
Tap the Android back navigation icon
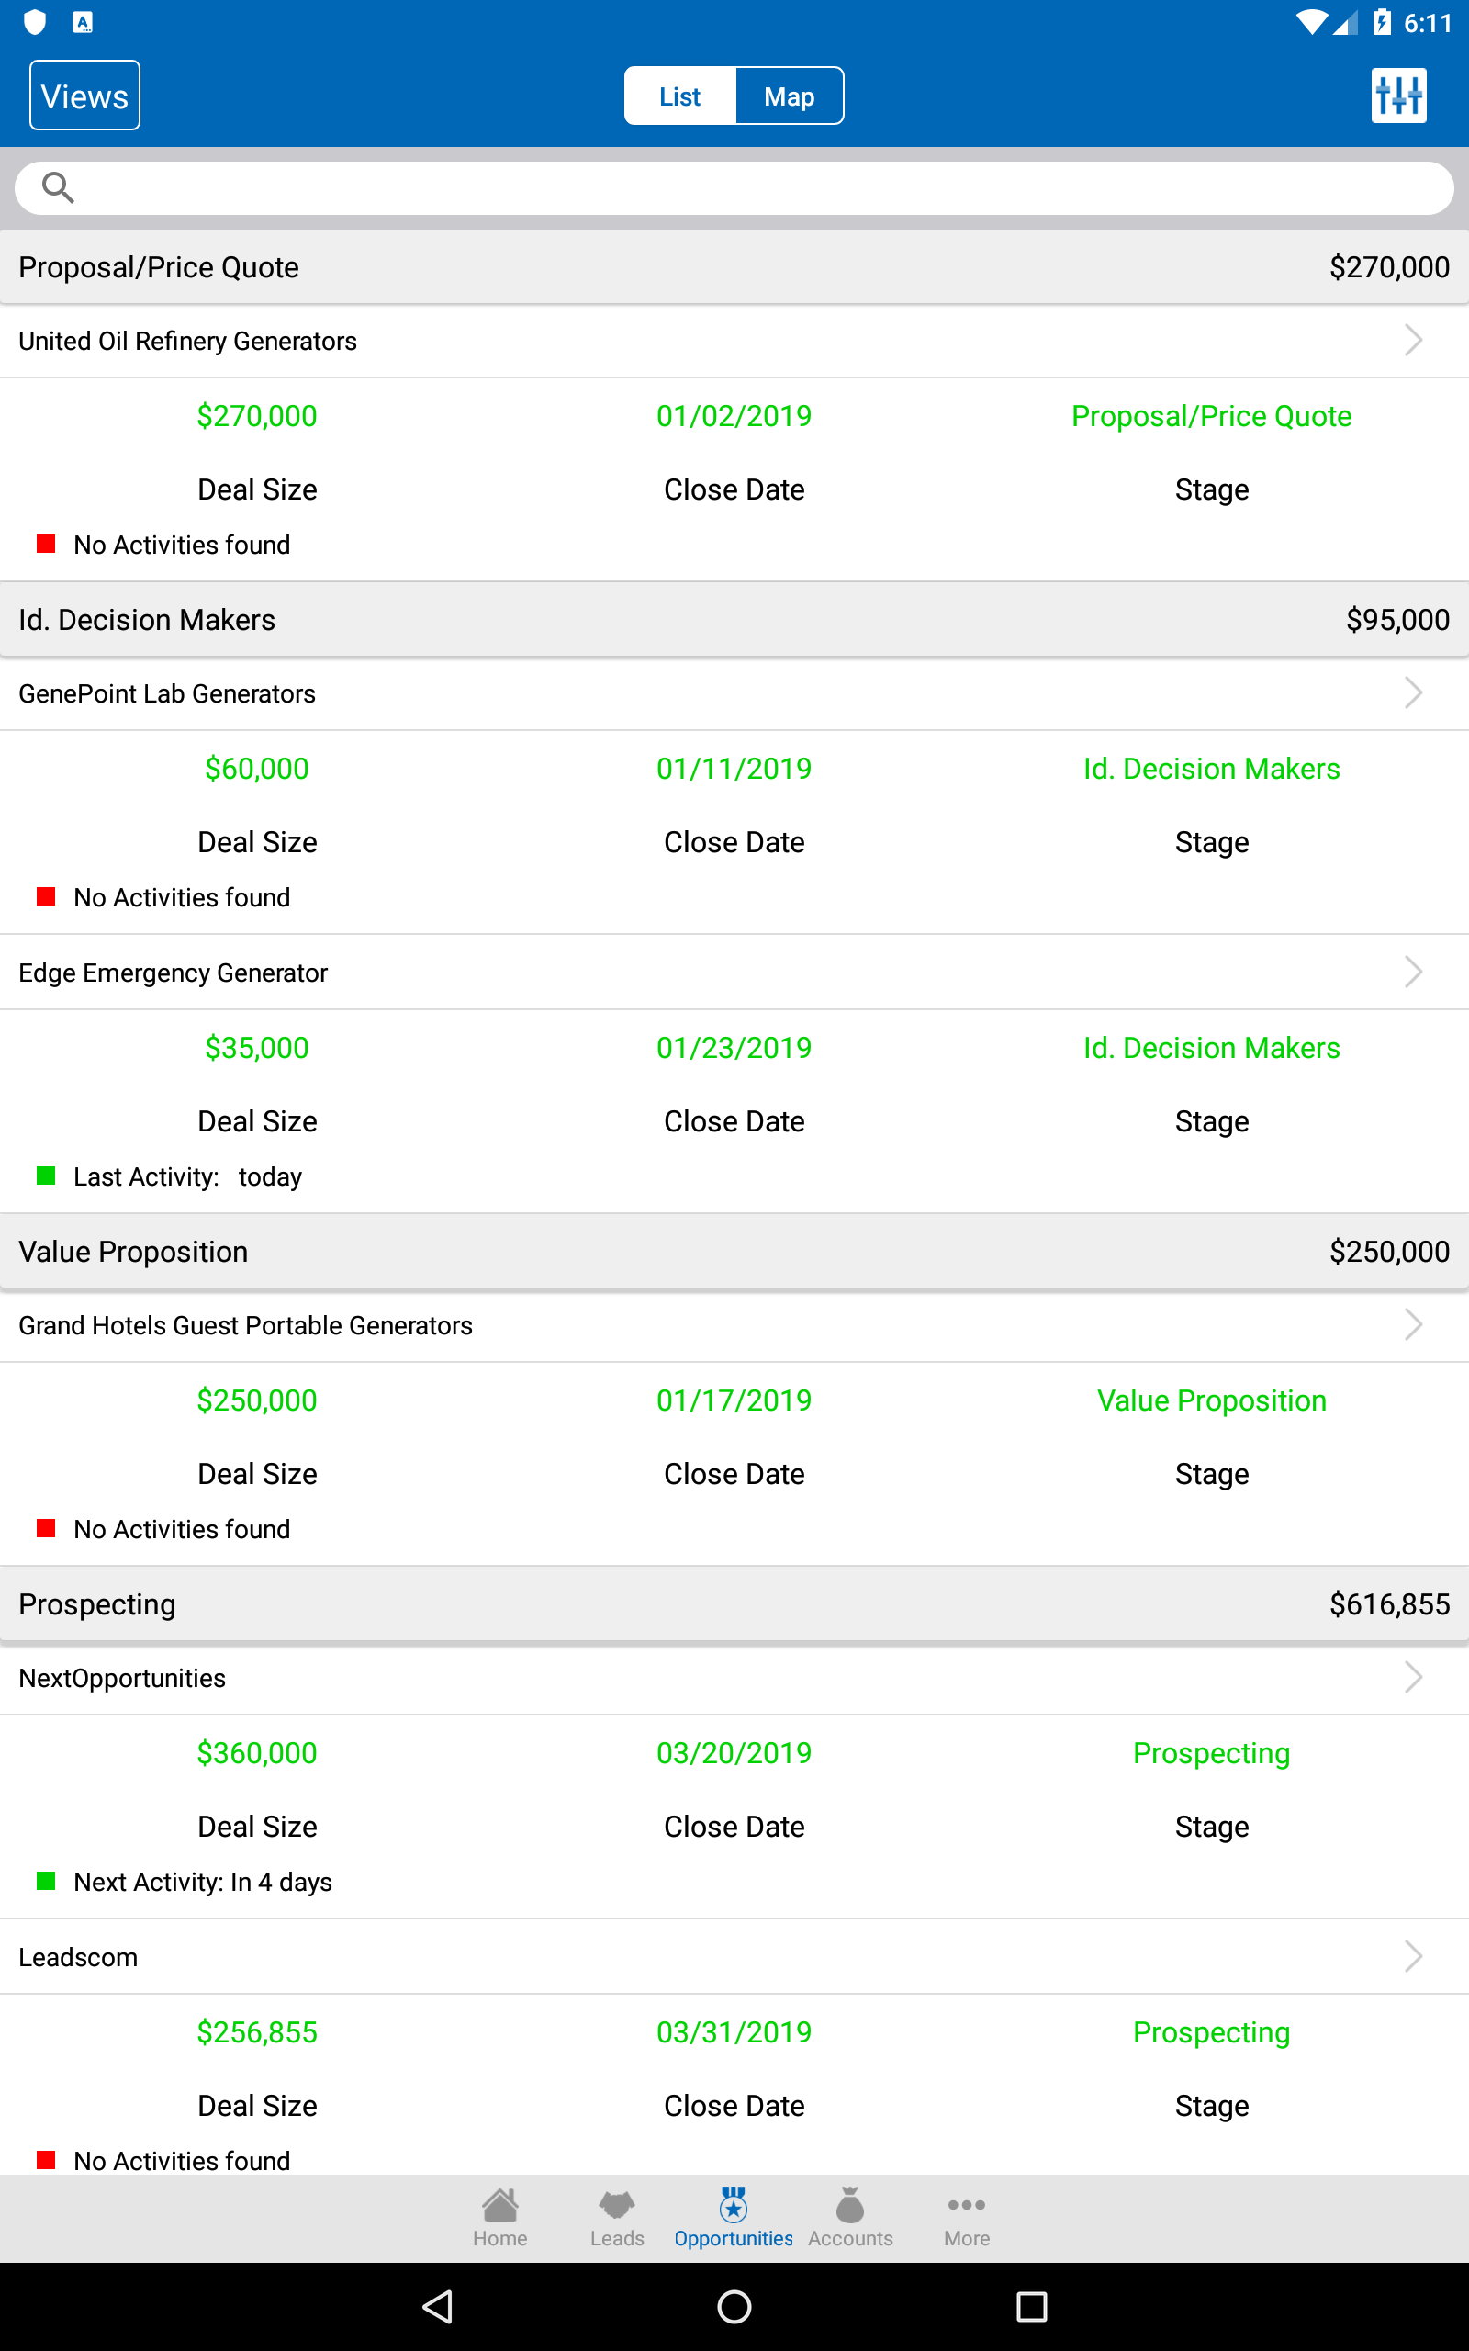(439, 2306)
